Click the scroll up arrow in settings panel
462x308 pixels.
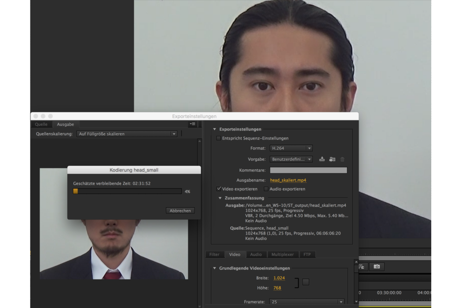[356, 262]
